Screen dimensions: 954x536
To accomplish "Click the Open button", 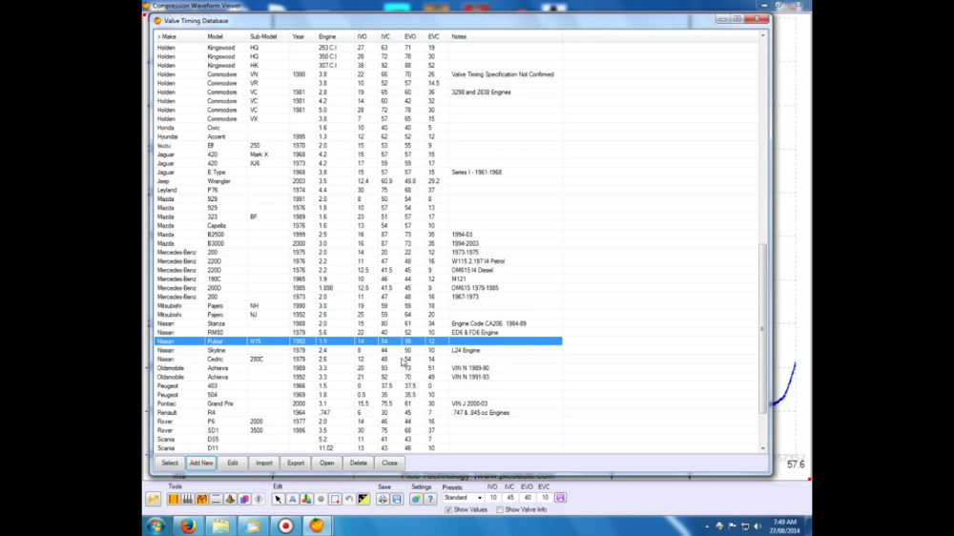I will [326, 463].
